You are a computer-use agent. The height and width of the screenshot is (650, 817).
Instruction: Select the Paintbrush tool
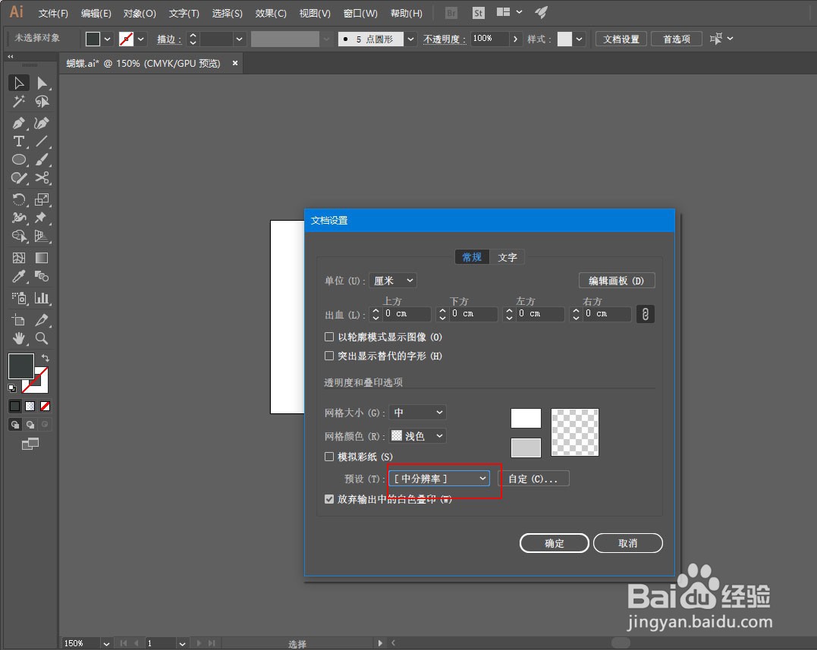pos(42,160)
